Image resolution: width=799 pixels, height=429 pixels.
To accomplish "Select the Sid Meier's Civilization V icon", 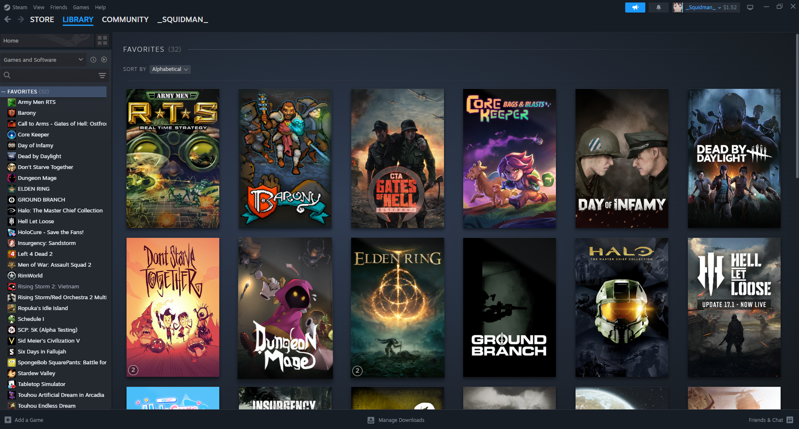I will [x=12, y=341].
